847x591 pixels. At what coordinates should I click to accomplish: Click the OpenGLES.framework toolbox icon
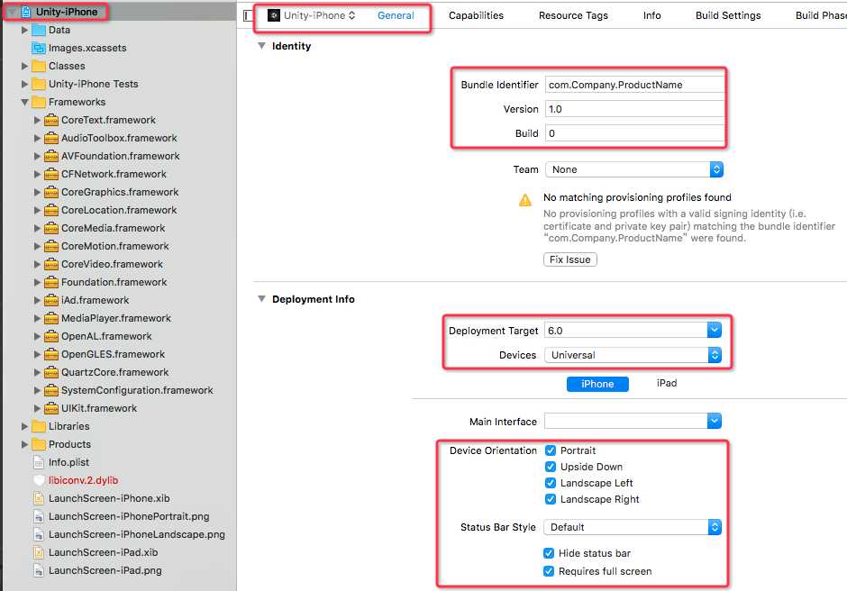pos(51,354)
